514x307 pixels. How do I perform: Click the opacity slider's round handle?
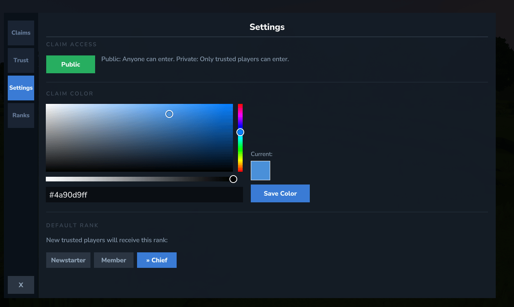pos(233,179)
